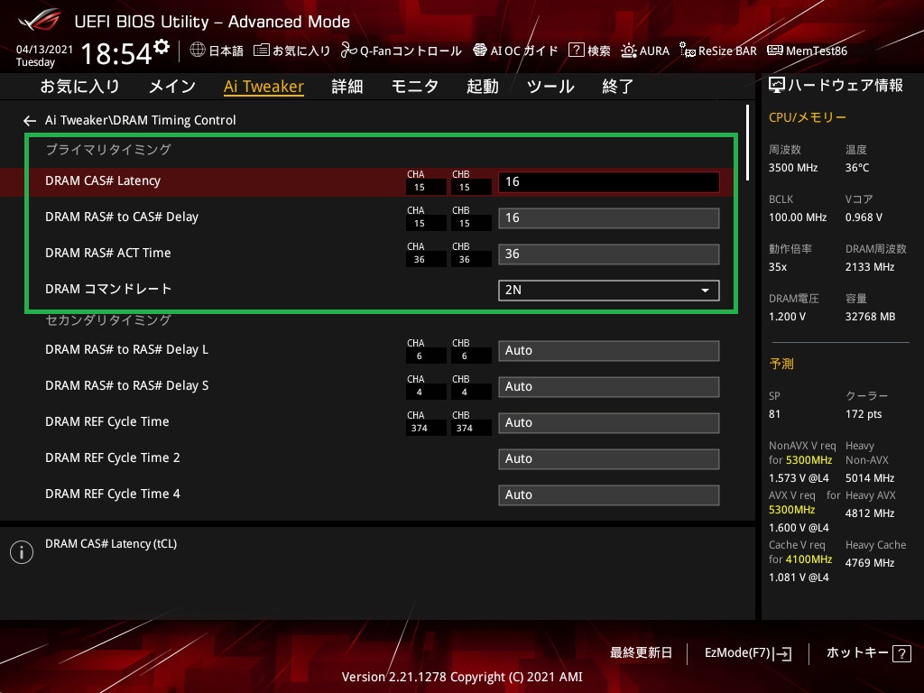Open ホットキー help

point(857,653)
